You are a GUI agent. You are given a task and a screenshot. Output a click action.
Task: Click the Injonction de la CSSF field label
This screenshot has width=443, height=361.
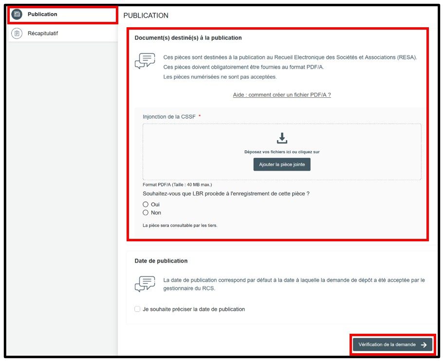click(169, 117)
